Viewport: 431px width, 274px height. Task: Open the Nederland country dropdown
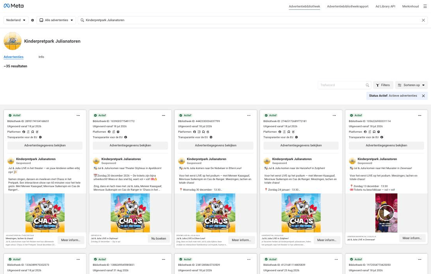click(x=16, y=20)
